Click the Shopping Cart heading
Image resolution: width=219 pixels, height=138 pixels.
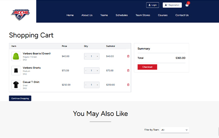point(31,35)
